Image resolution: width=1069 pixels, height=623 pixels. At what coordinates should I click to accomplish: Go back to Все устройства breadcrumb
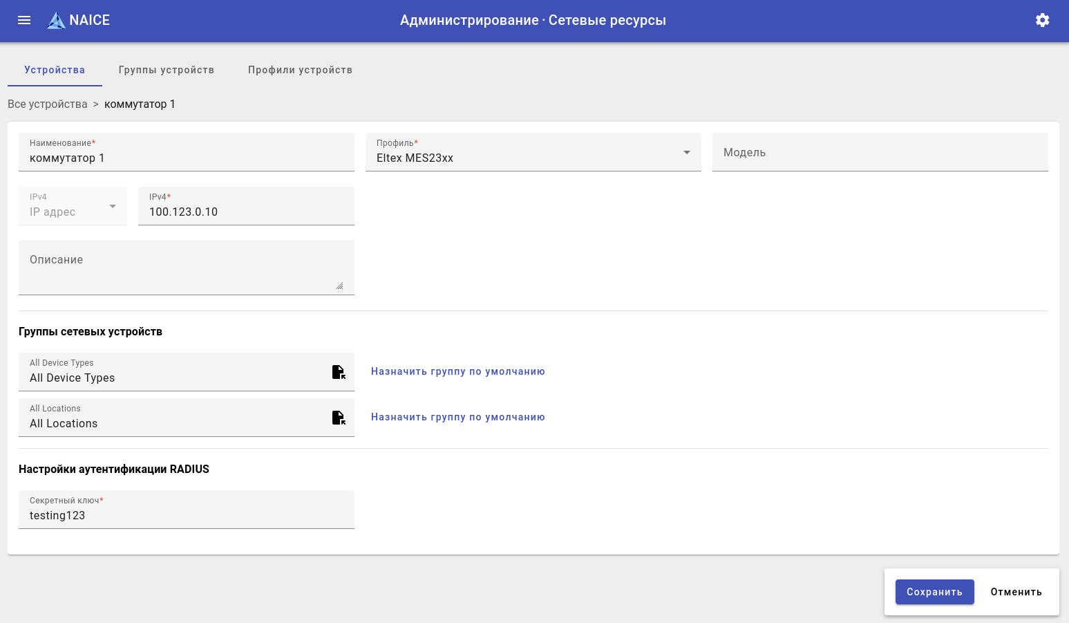48,104
